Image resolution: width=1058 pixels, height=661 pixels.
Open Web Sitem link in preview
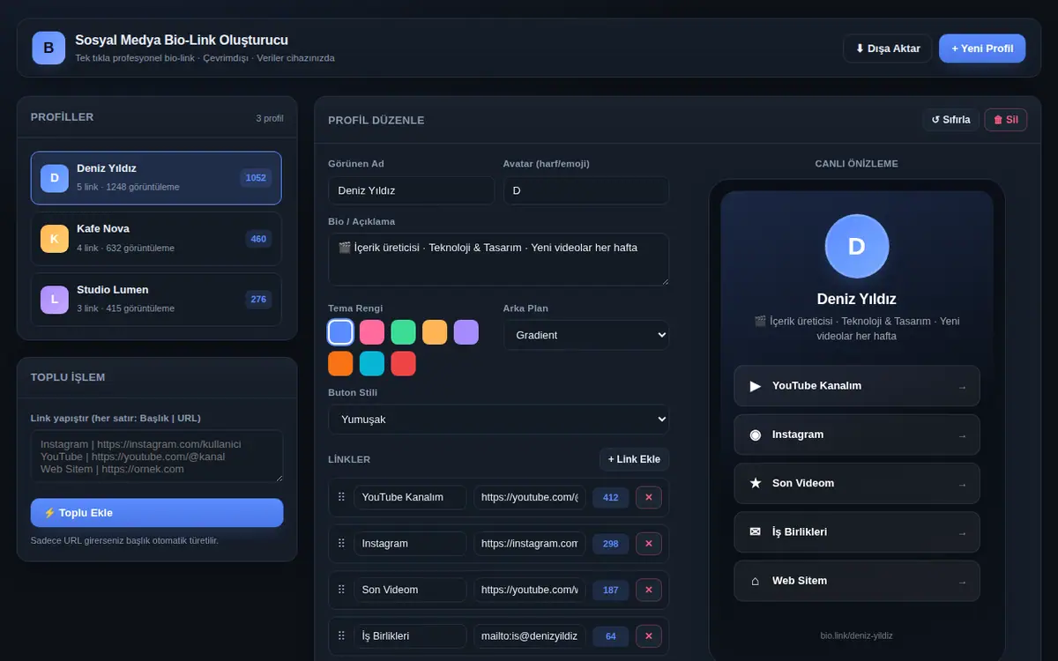coord(856,581)
